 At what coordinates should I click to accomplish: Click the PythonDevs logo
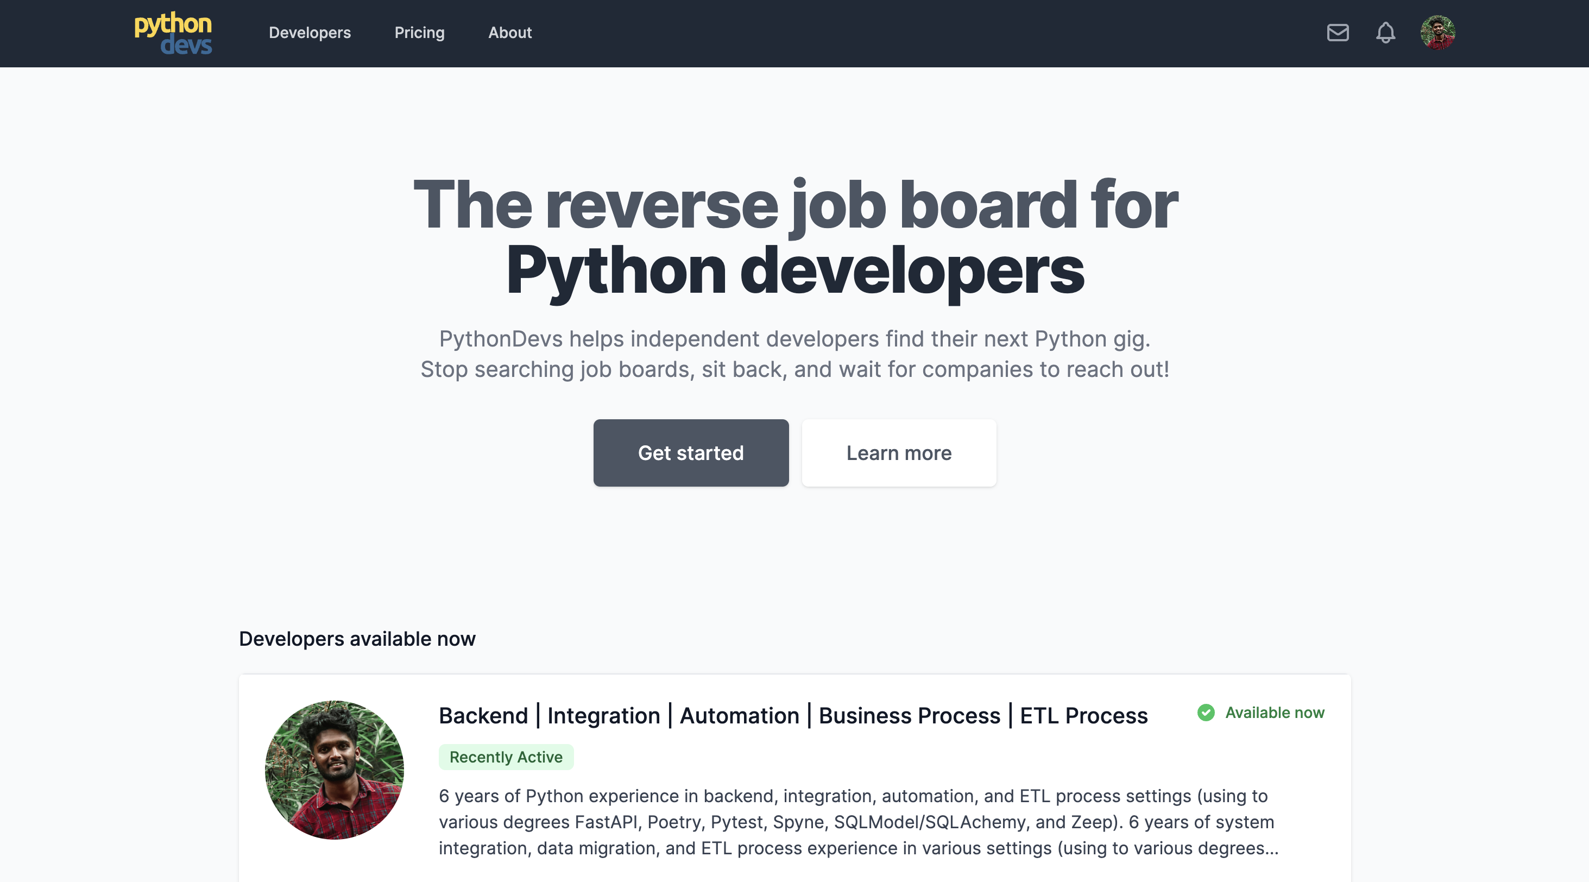coord(173,33)
